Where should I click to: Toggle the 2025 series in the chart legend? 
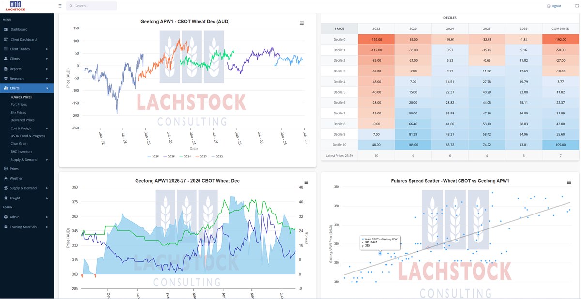tap(169, 157)
